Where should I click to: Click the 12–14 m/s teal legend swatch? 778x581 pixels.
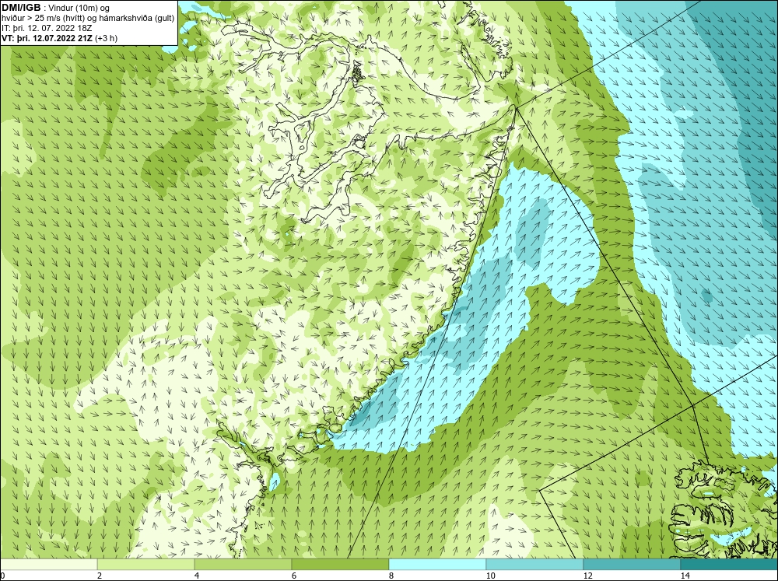[x=632, y=564]
